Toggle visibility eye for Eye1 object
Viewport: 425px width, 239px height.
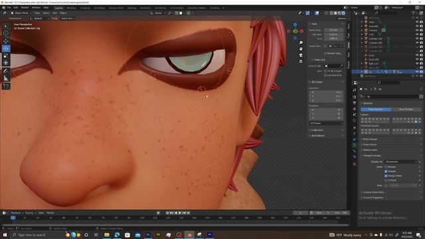(417, 55)
